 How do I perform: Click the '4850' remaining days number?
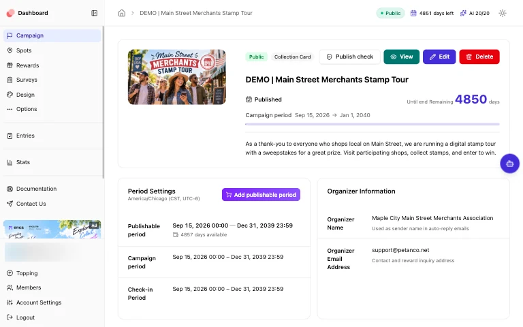pyautogui.click(x=471, y=99)
